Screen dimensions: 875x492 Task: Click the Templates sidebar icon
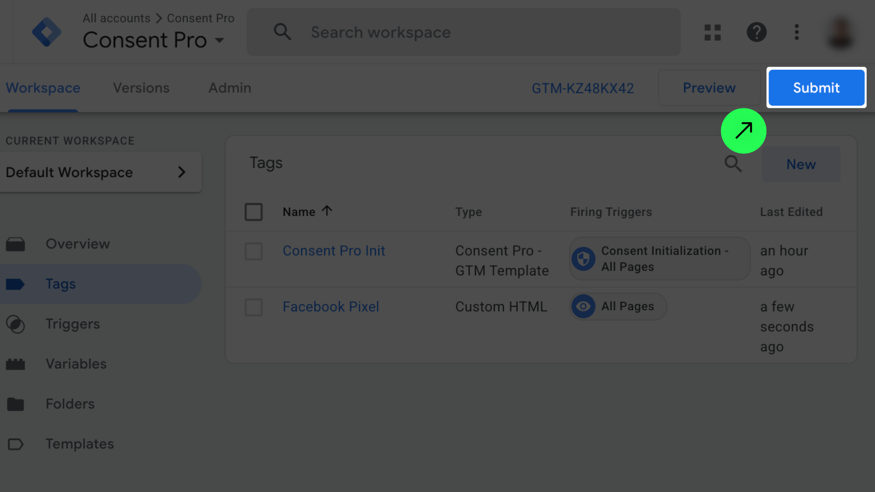tap(15, 444)
